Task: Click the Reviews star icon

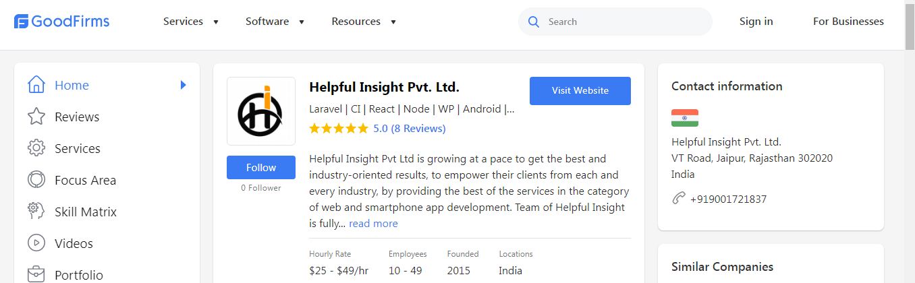Action: tap(36, 117)
